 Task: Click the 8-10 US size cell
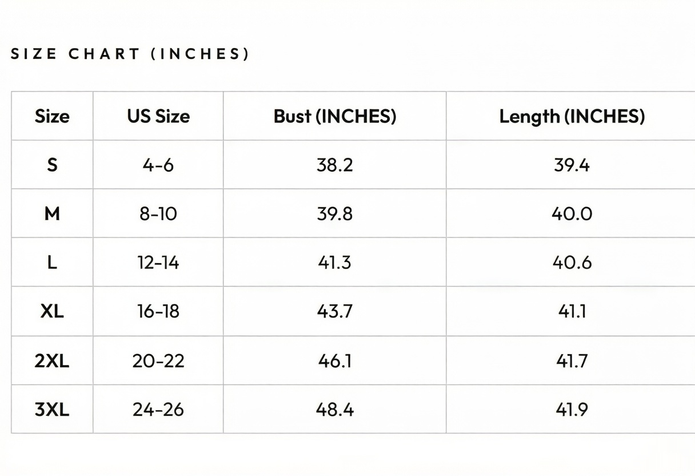pyautogui.click(x=158, y=214)
